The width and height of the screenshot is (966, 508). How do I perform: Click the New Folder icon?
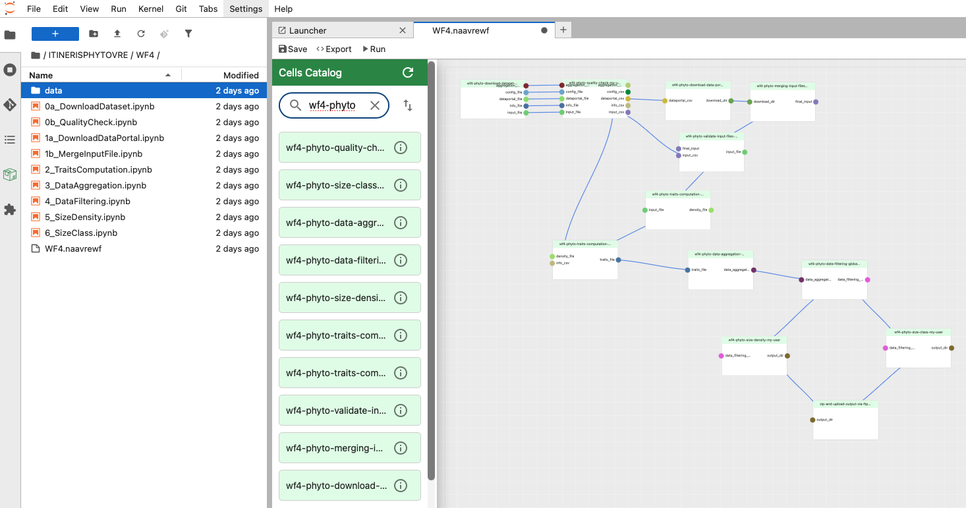pyautogui.click(x=94, y=34)
